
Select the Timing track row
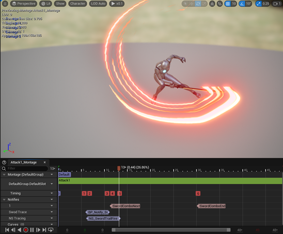(29, 193)
